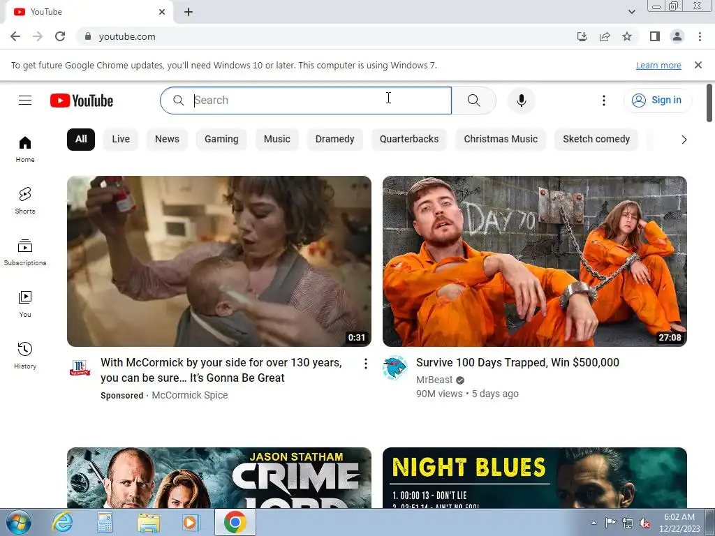Click the MrBeast channel avatar
The width and height of the screenshot is (715, 536).
click(x=395, y=368)
